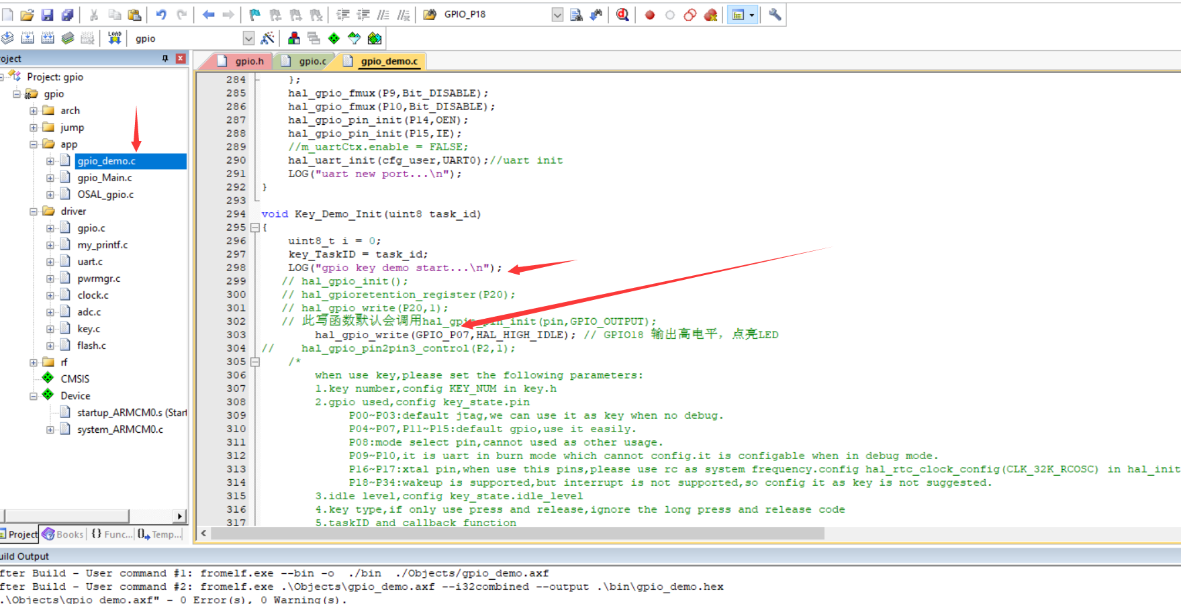Select uart.c in driver folder
The image size is (1181, 604).
coord(90,262)
